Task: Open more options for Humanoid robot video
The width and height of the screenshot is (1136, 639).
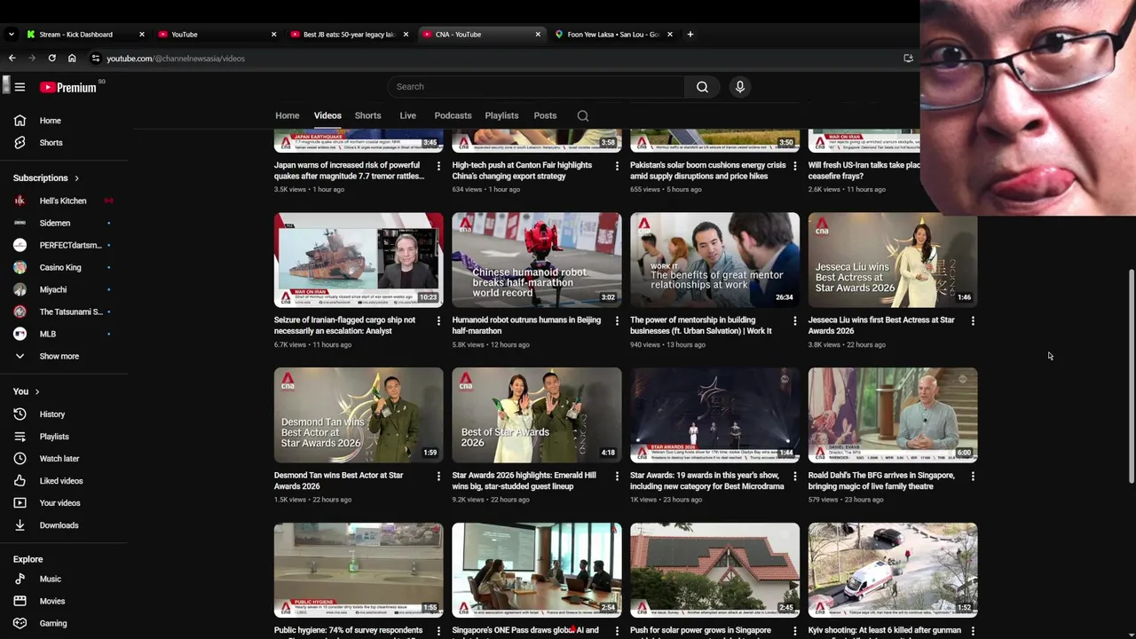Action: click(x=617, y=320)
